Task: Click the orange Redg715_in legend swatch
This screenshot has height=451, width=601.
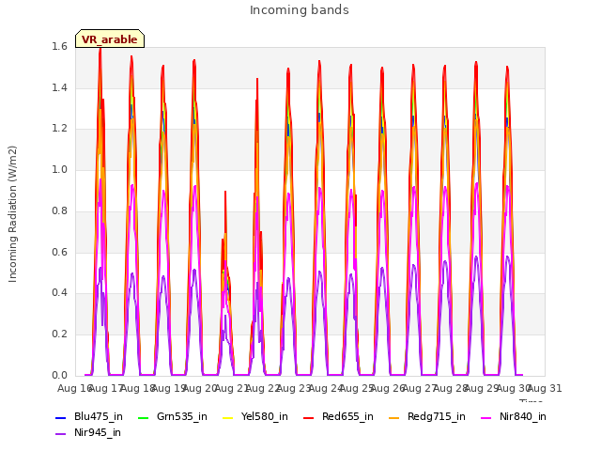Action: coord(393,417)
